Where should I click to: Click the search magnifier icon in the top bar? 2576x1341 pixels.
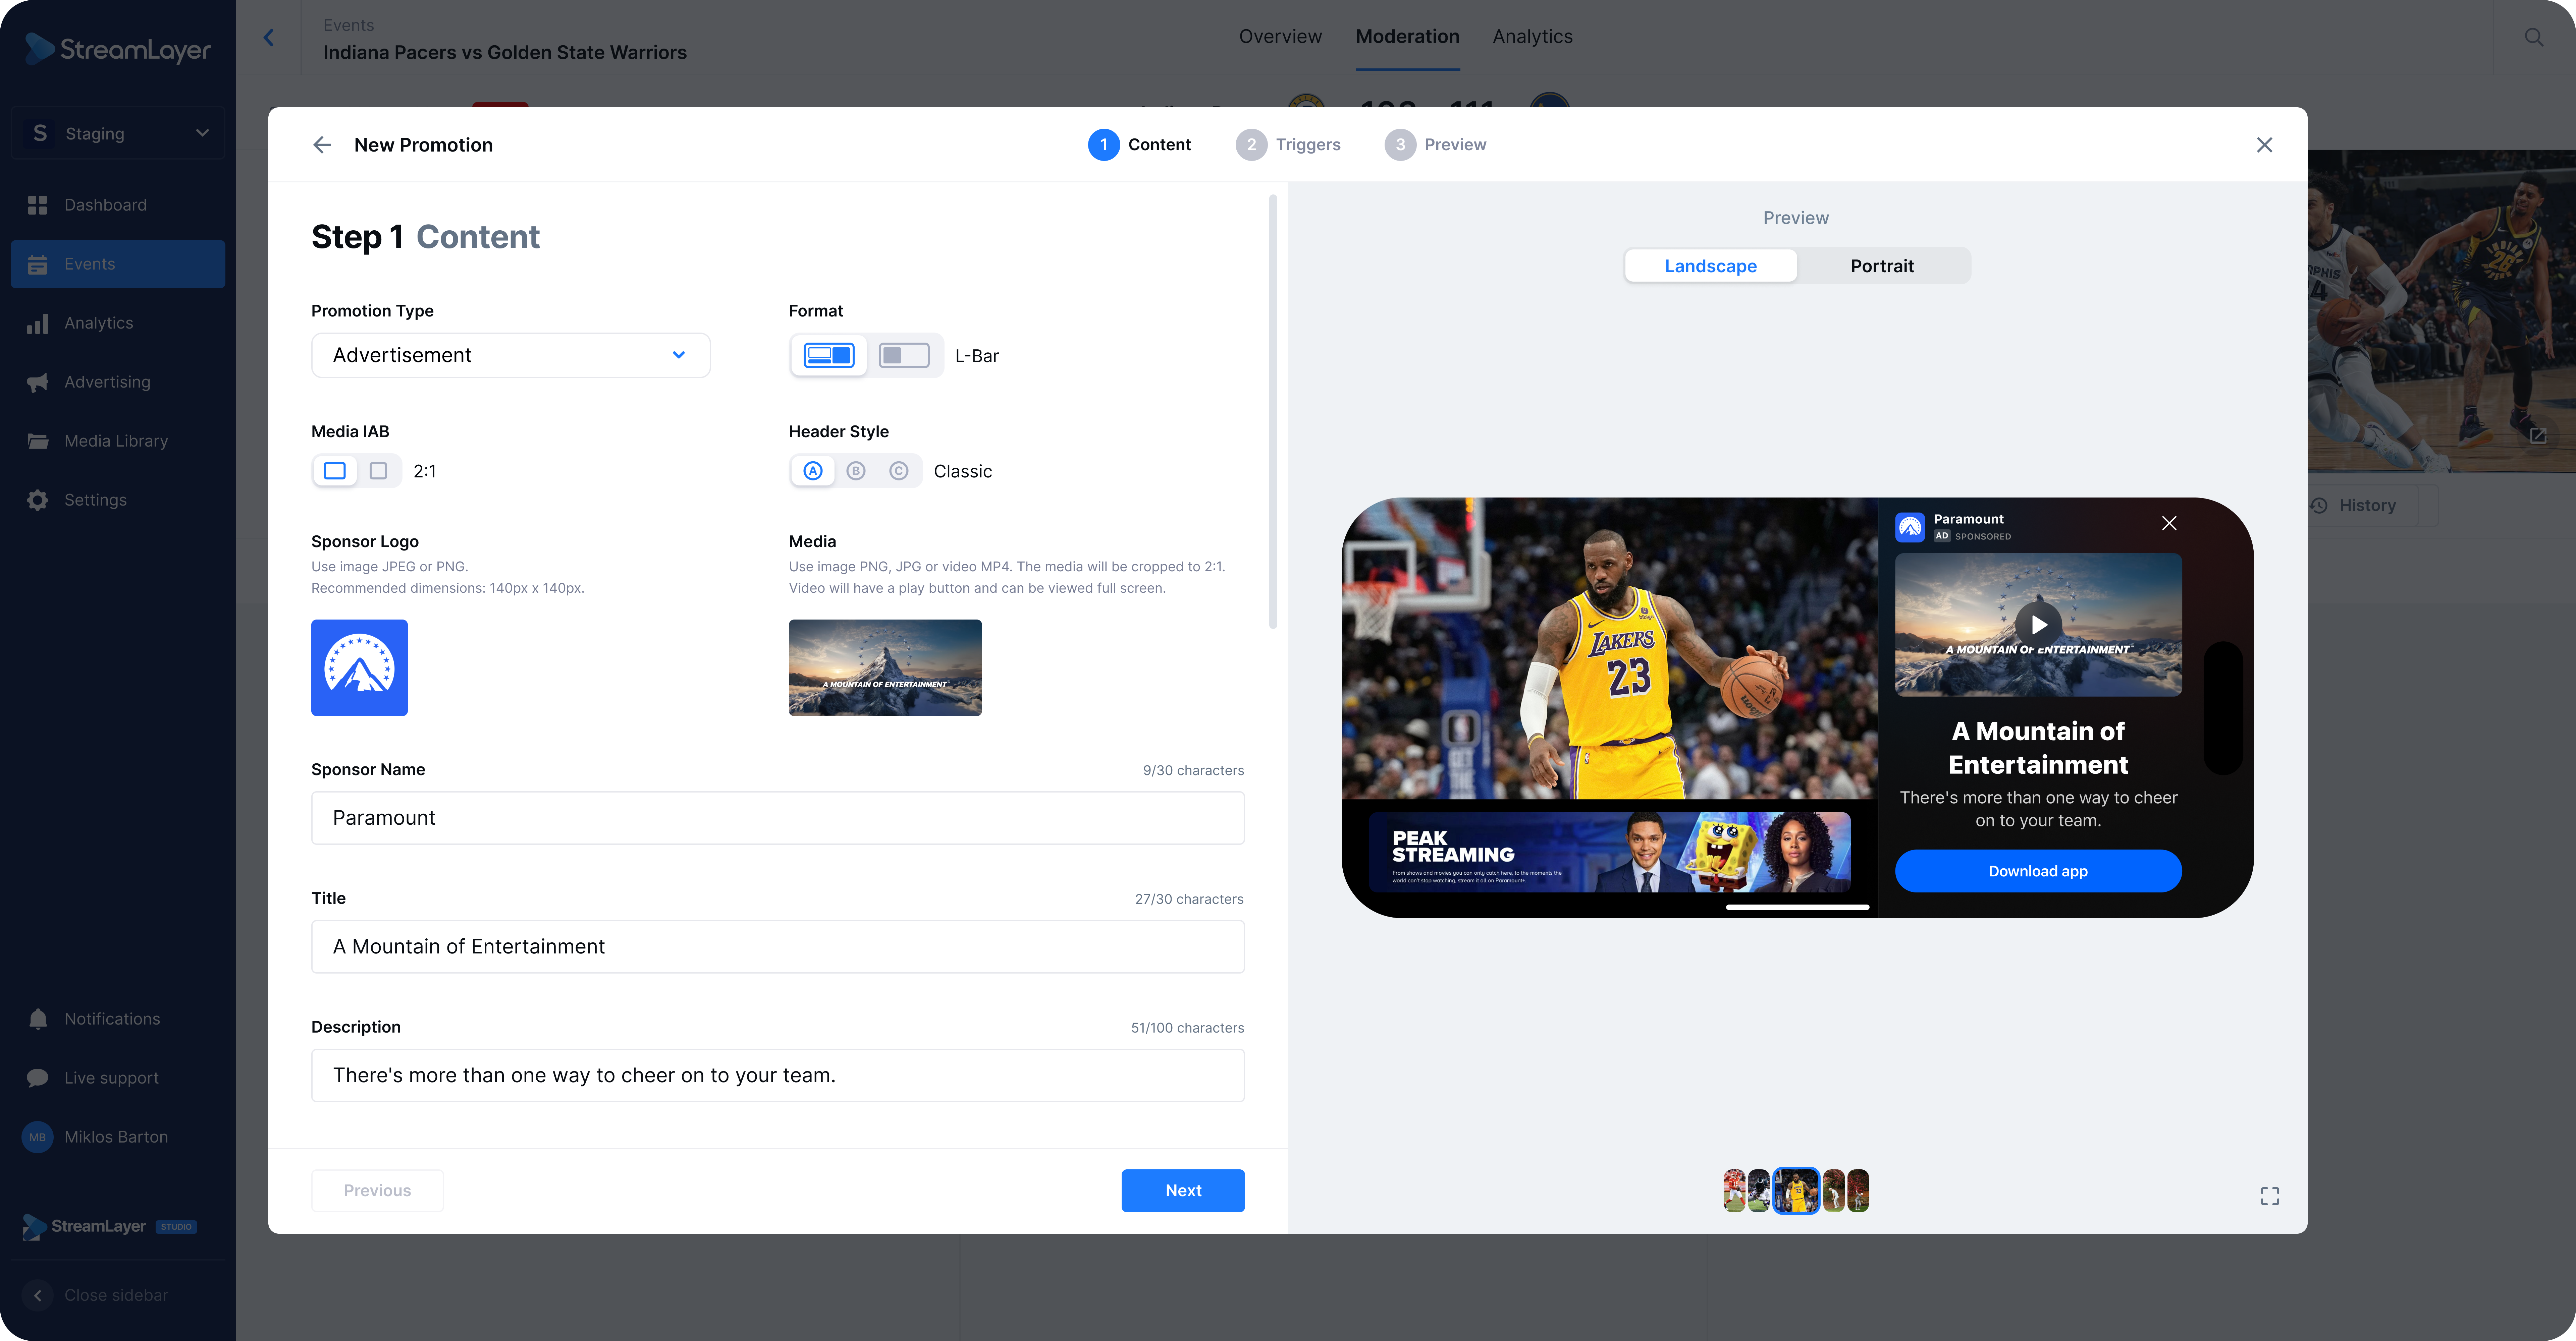2533,37
